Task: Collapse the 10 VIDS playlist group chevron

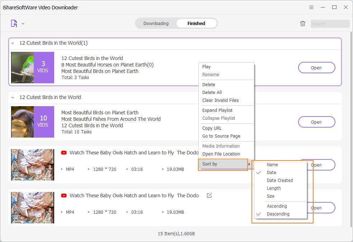Action: [13, 97]
